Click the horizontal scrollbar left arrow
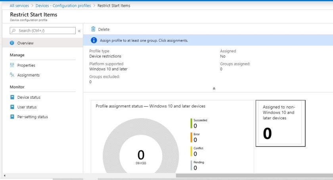The width and height of the screenshot is (333, 180). 4,175
